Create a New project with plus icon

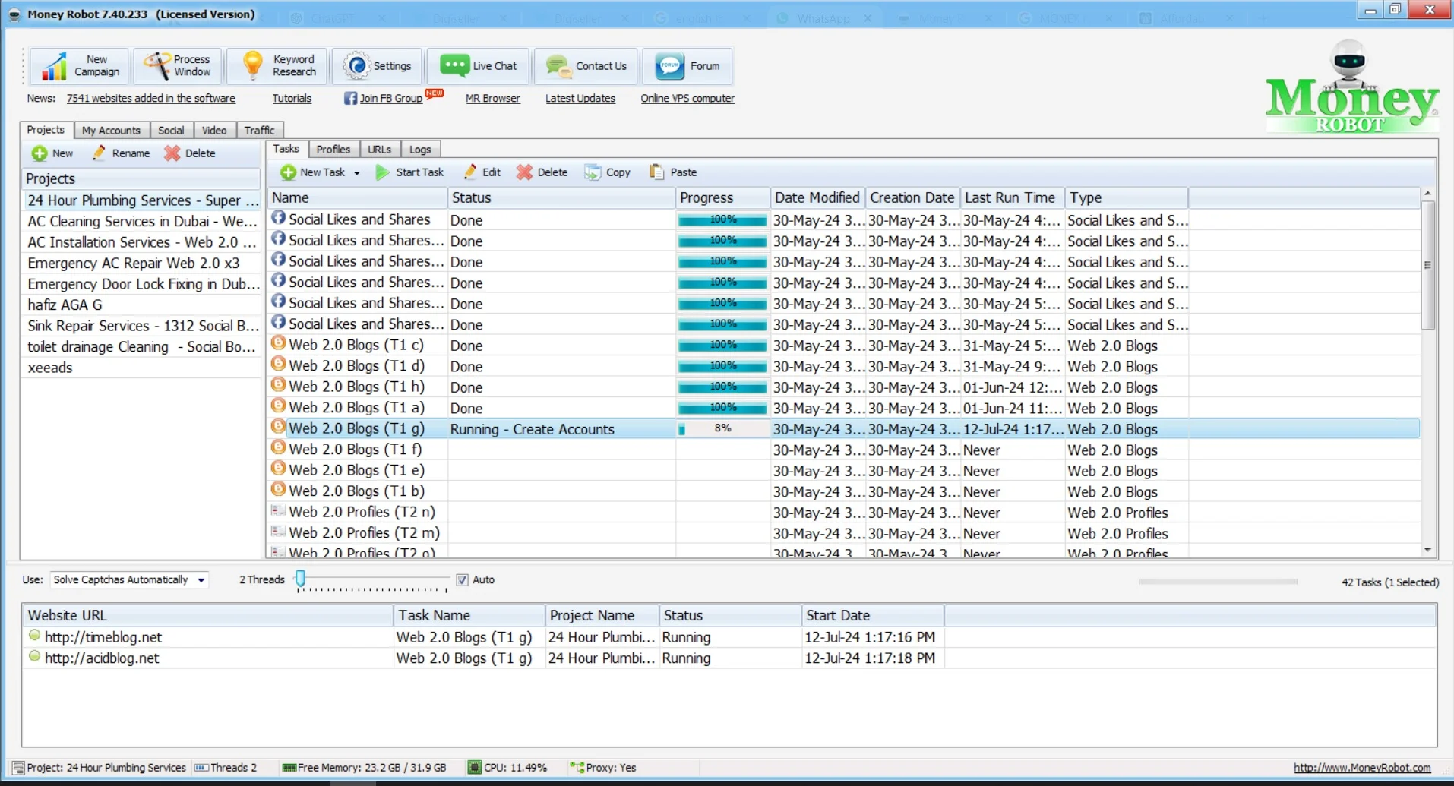click(52, 153)
